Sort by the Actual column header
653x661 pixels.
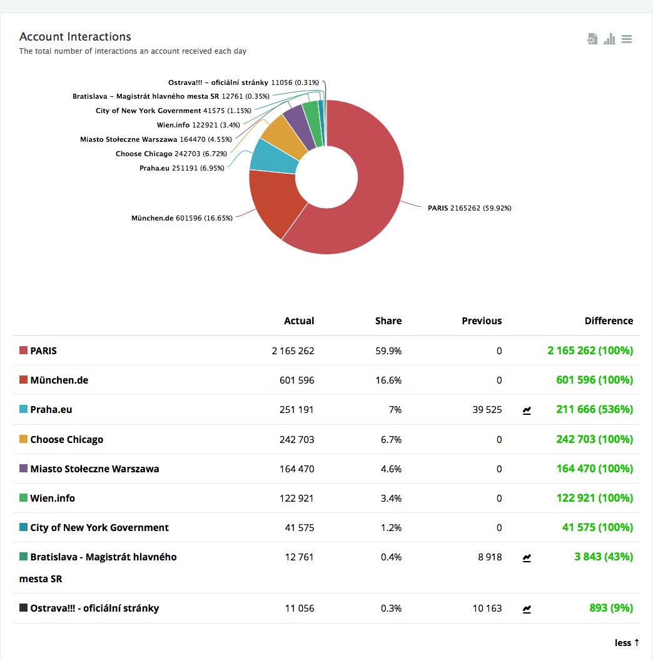coord(299,321)
